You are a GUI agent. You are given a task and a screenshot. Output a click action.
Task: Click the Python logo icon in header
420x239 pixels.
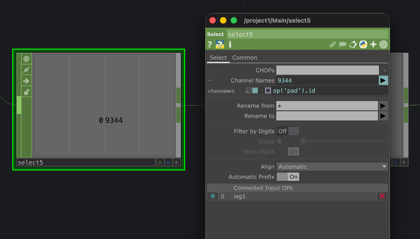point(363,45)
